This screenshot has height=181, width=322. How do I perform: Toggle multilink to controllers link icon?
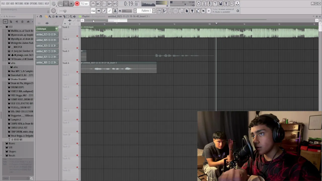(x=110, y=11)
